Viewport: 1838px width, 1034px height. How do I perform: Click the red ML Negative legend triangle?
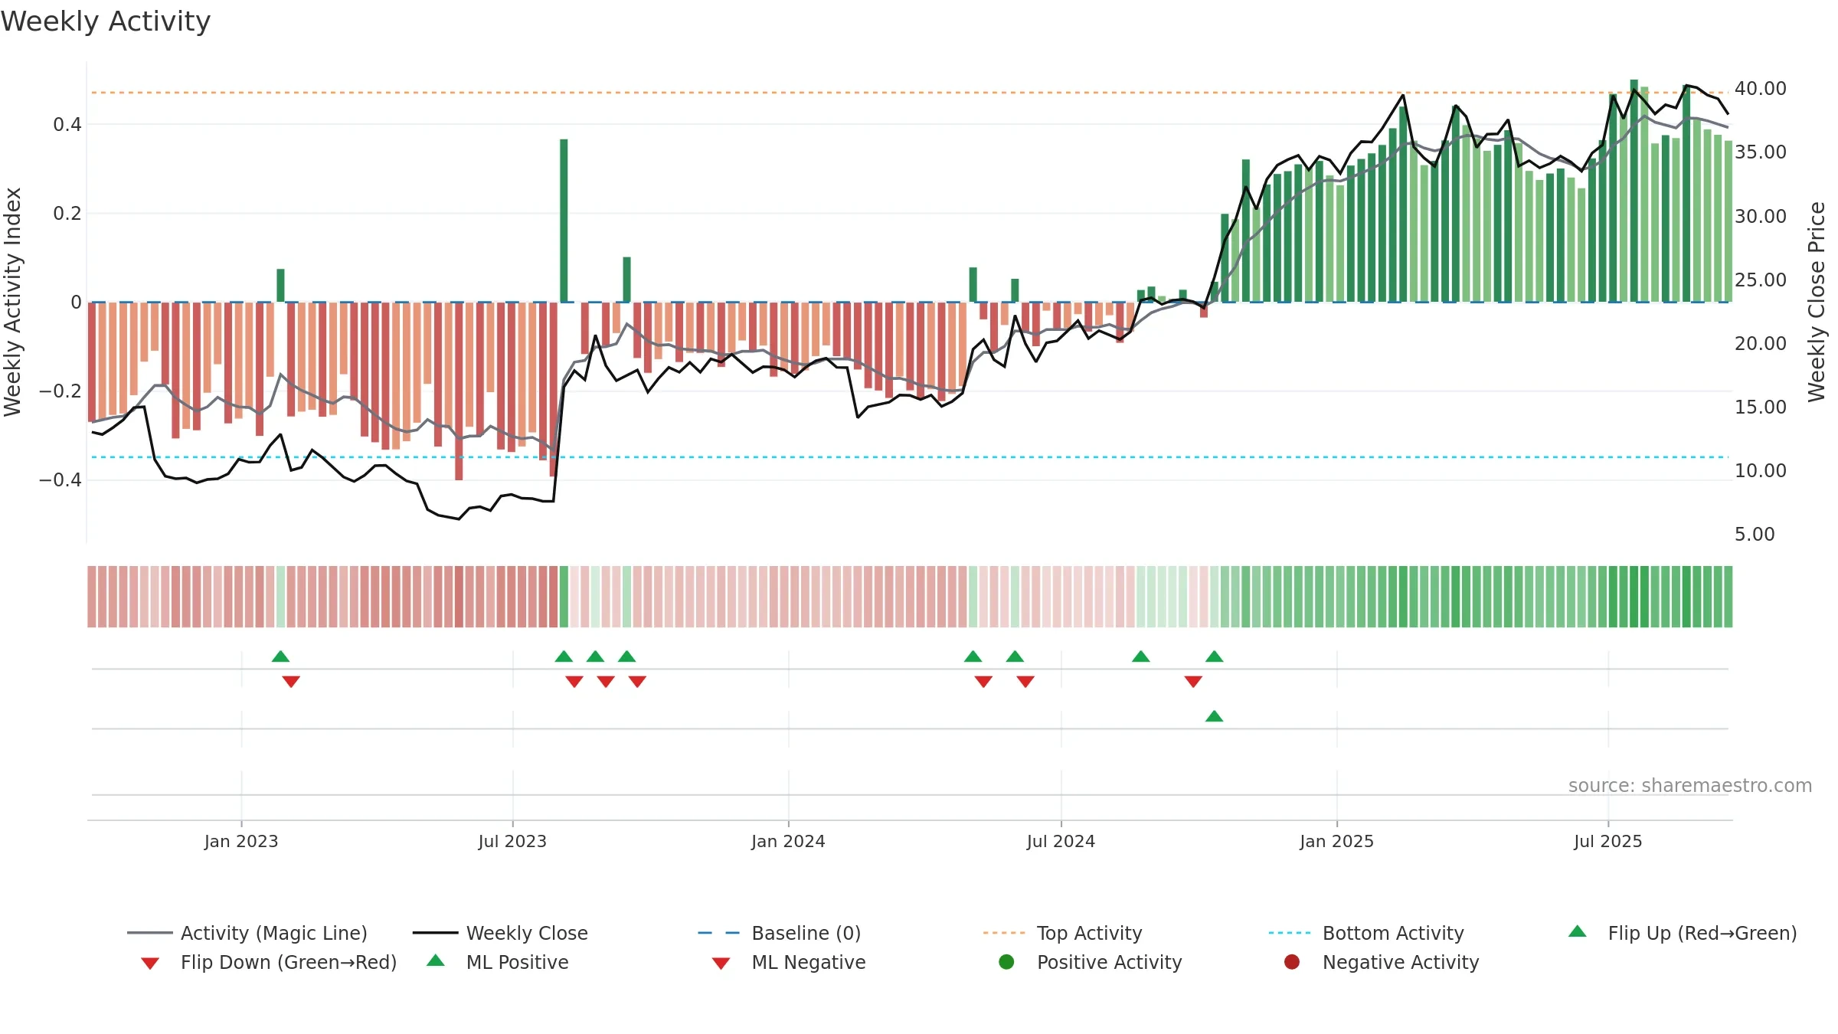pyautogui.click(x=721, y=964)
